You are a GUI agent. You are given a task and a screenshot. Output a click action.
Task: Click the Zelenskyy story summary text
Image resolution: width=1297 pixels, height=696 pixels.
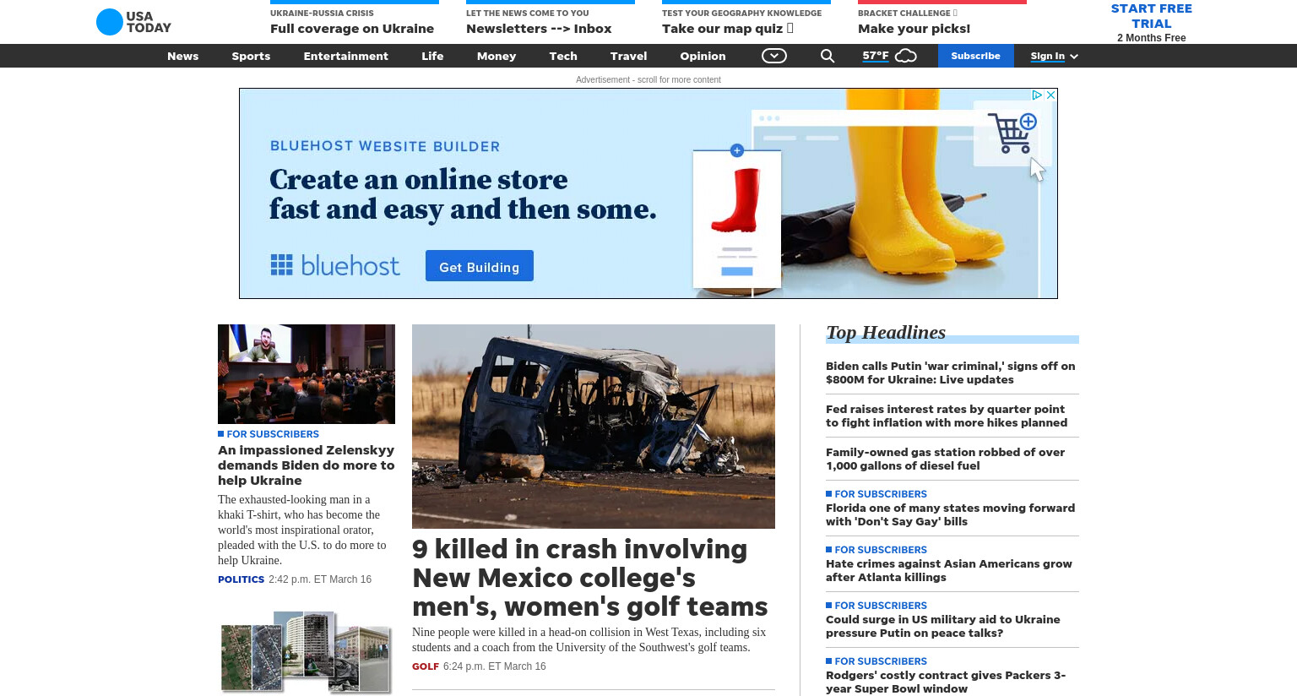[302, 530]
